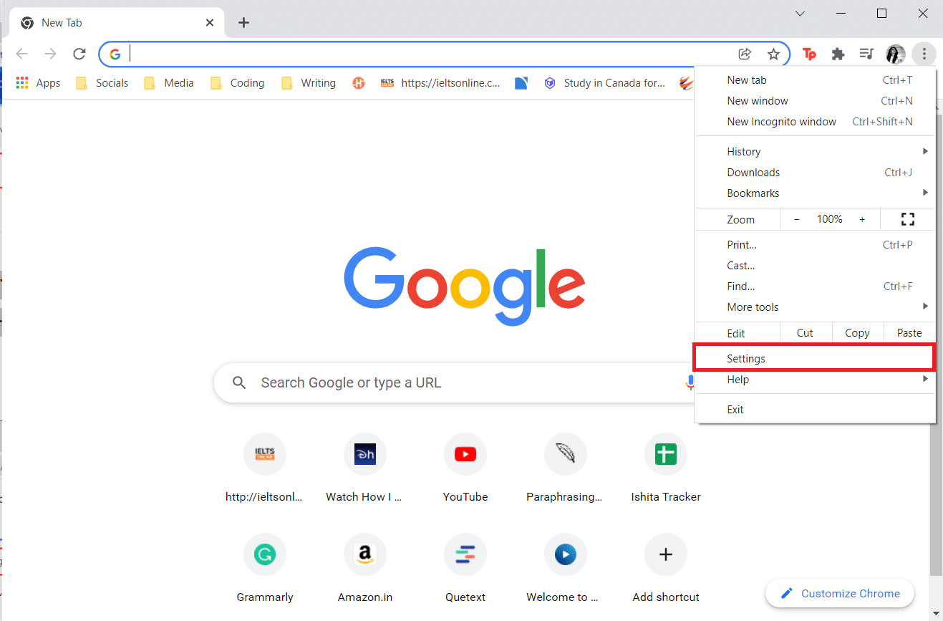Open the Study in Canada for... bookmark
Screen dimensions: 943x621
click(x=605, y=83)
